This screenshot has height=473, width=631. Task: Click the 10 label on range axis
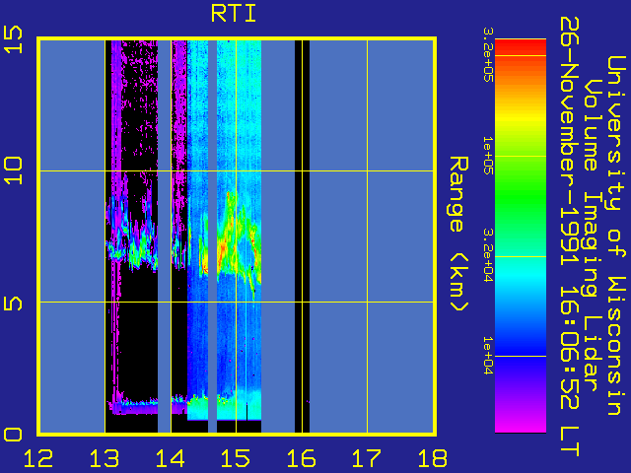pyautogui.click(x=13, y=170)
